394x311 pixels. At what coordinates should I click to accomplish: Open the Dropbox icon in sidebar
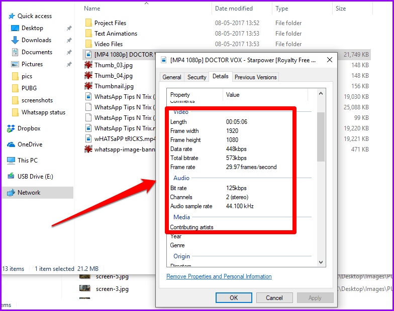pyautogui.click(x=11, y=128)
